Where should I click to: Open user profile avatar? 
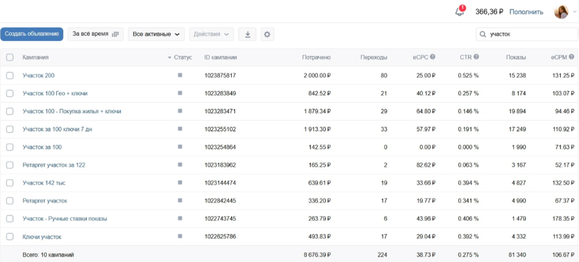(561, 12)
